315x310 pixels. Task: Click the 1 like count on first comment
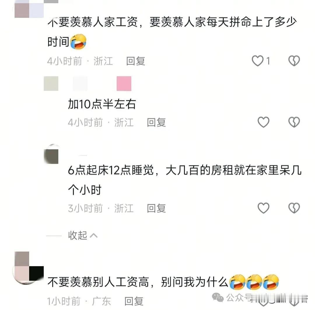pos(268,61)
